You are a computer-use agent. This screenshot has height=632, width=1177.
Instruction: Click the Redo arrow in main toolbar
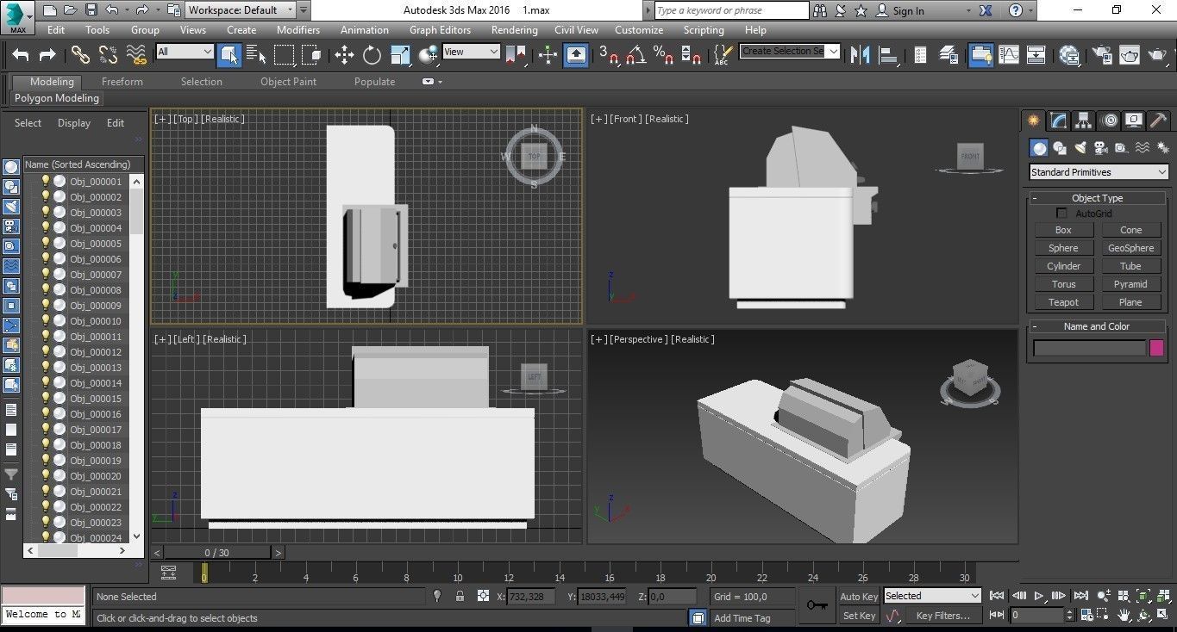[47, 55]
